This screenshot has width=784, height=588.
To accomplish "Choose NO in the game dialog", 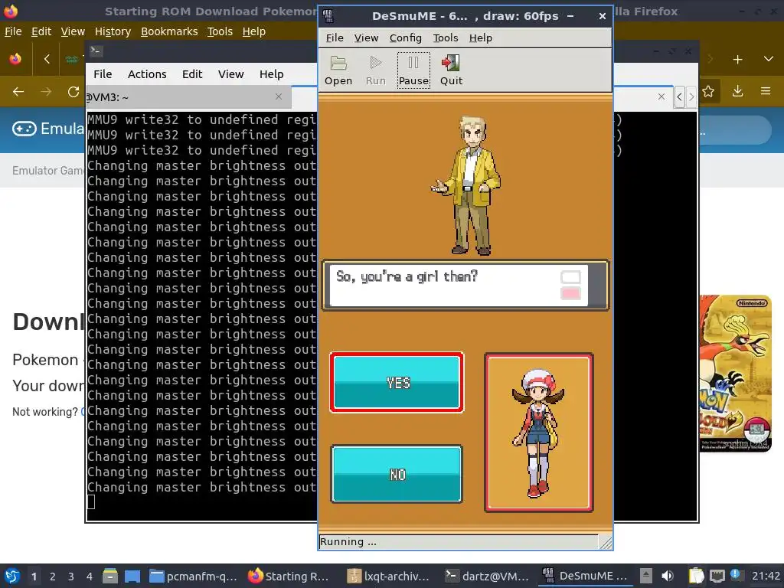I will 397,474.
